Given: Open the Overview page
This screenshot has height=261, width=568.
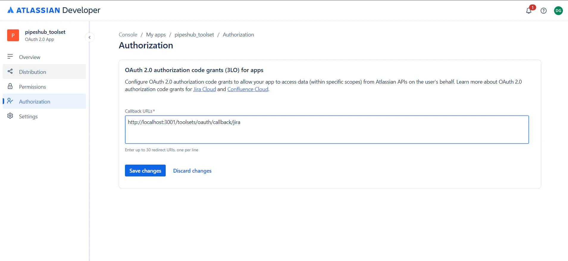Looking at the screenshot, I should click(44, 57).
